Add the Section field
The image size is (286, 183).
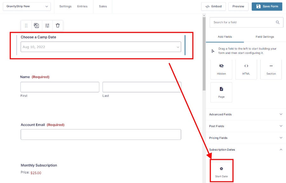(x=271, y=69)
